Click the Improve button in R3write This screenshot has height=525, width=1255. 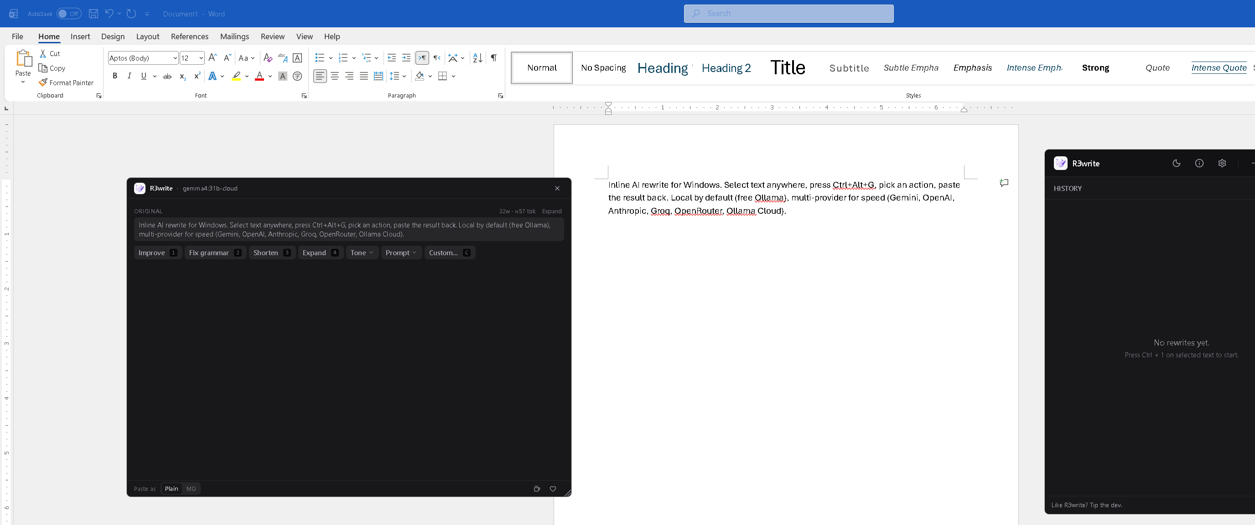pos(158,253)
